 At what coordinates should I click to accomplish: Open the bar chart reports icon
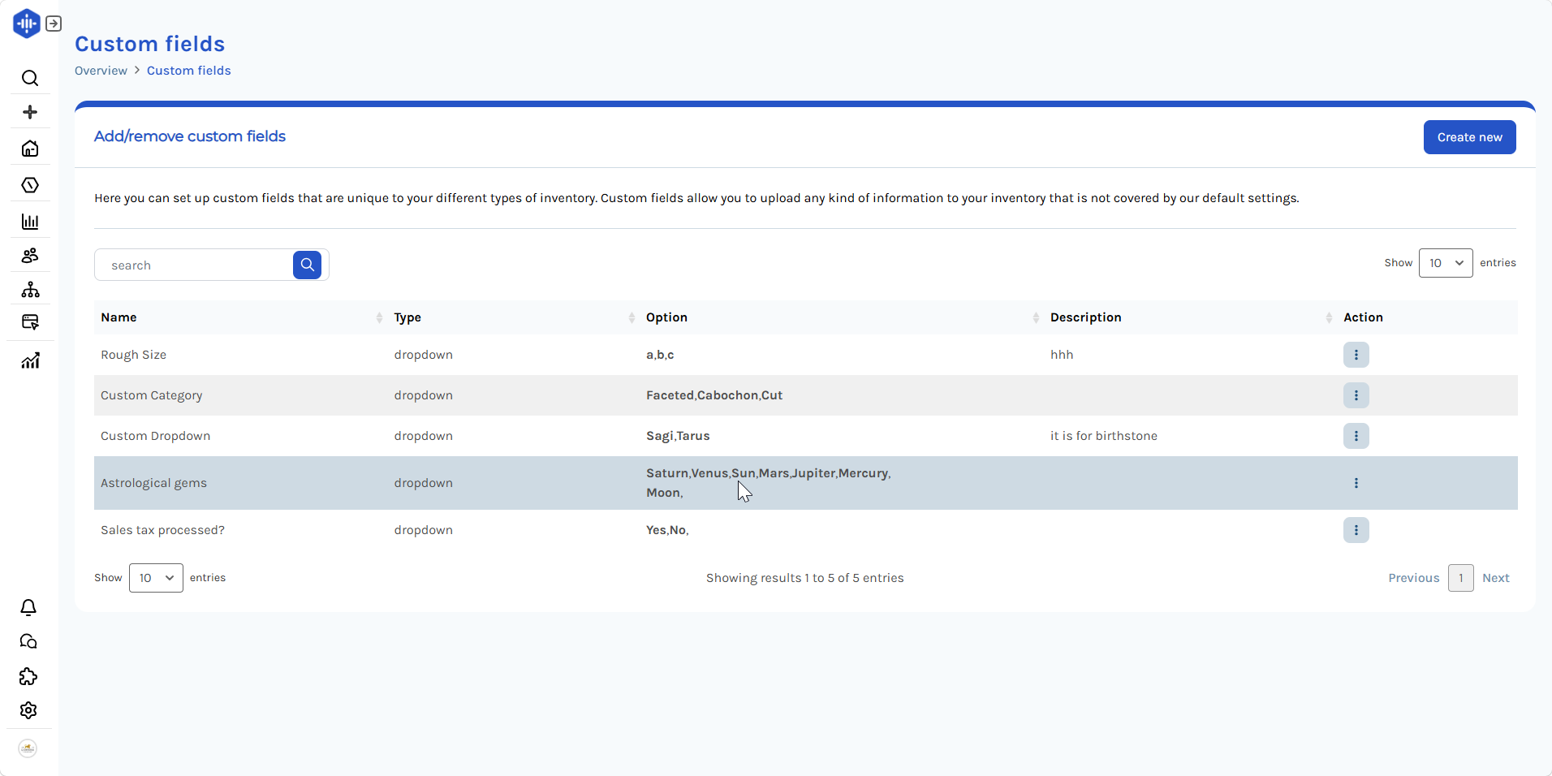point(30,222)
